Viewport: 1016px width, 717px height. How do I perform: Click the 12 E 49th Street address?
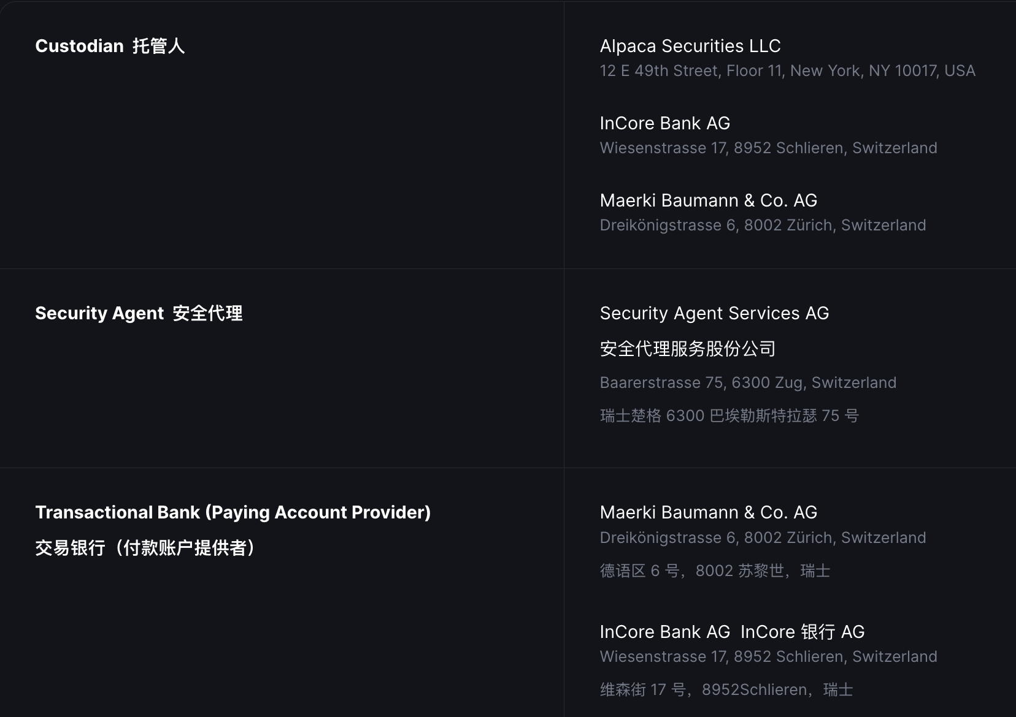coord(788,71)
